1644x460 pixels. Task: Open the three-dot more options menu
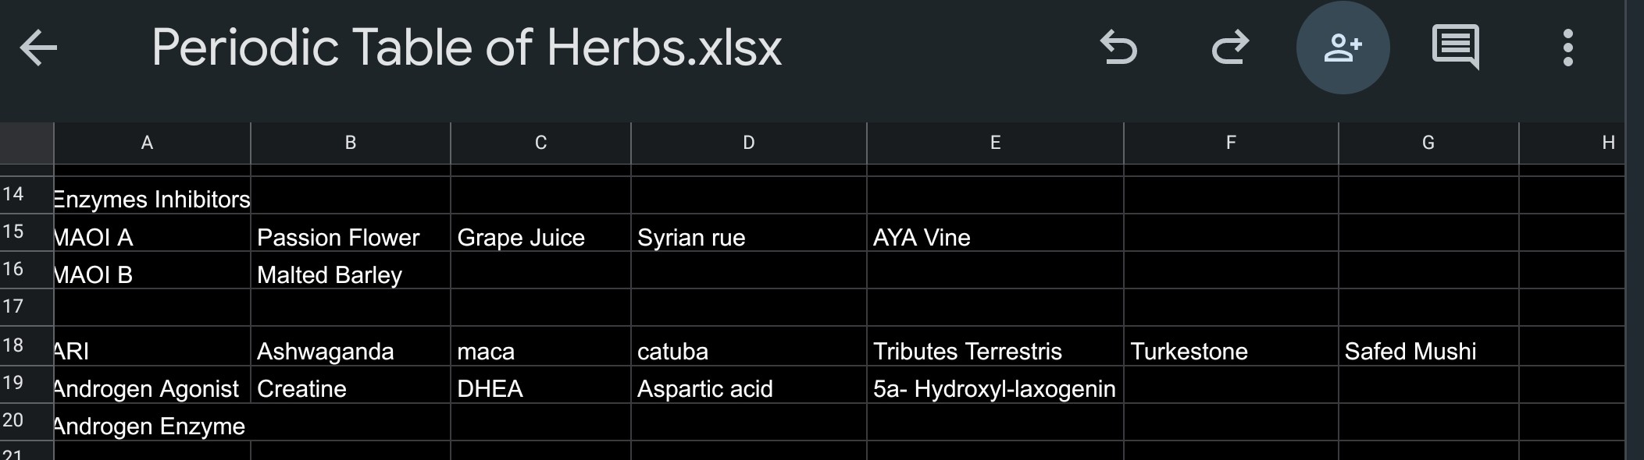(x=1567, y=48)
